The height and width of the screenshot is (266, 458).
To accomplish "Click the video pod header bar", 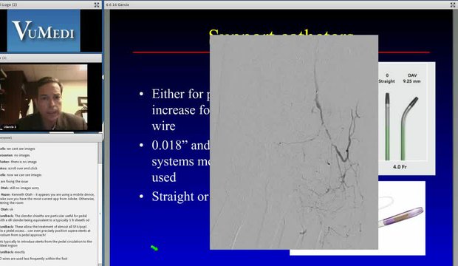I will tap(51, 58).
